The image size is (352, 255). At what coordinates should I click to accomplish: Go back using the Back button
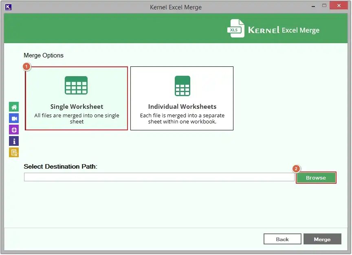pos(282,239)
